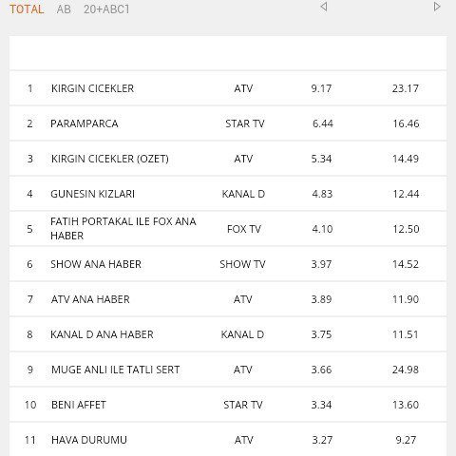Click the SHOW TV channel cell
The height and width of the screenshot is (456, 456).
[x=242, y=264]
